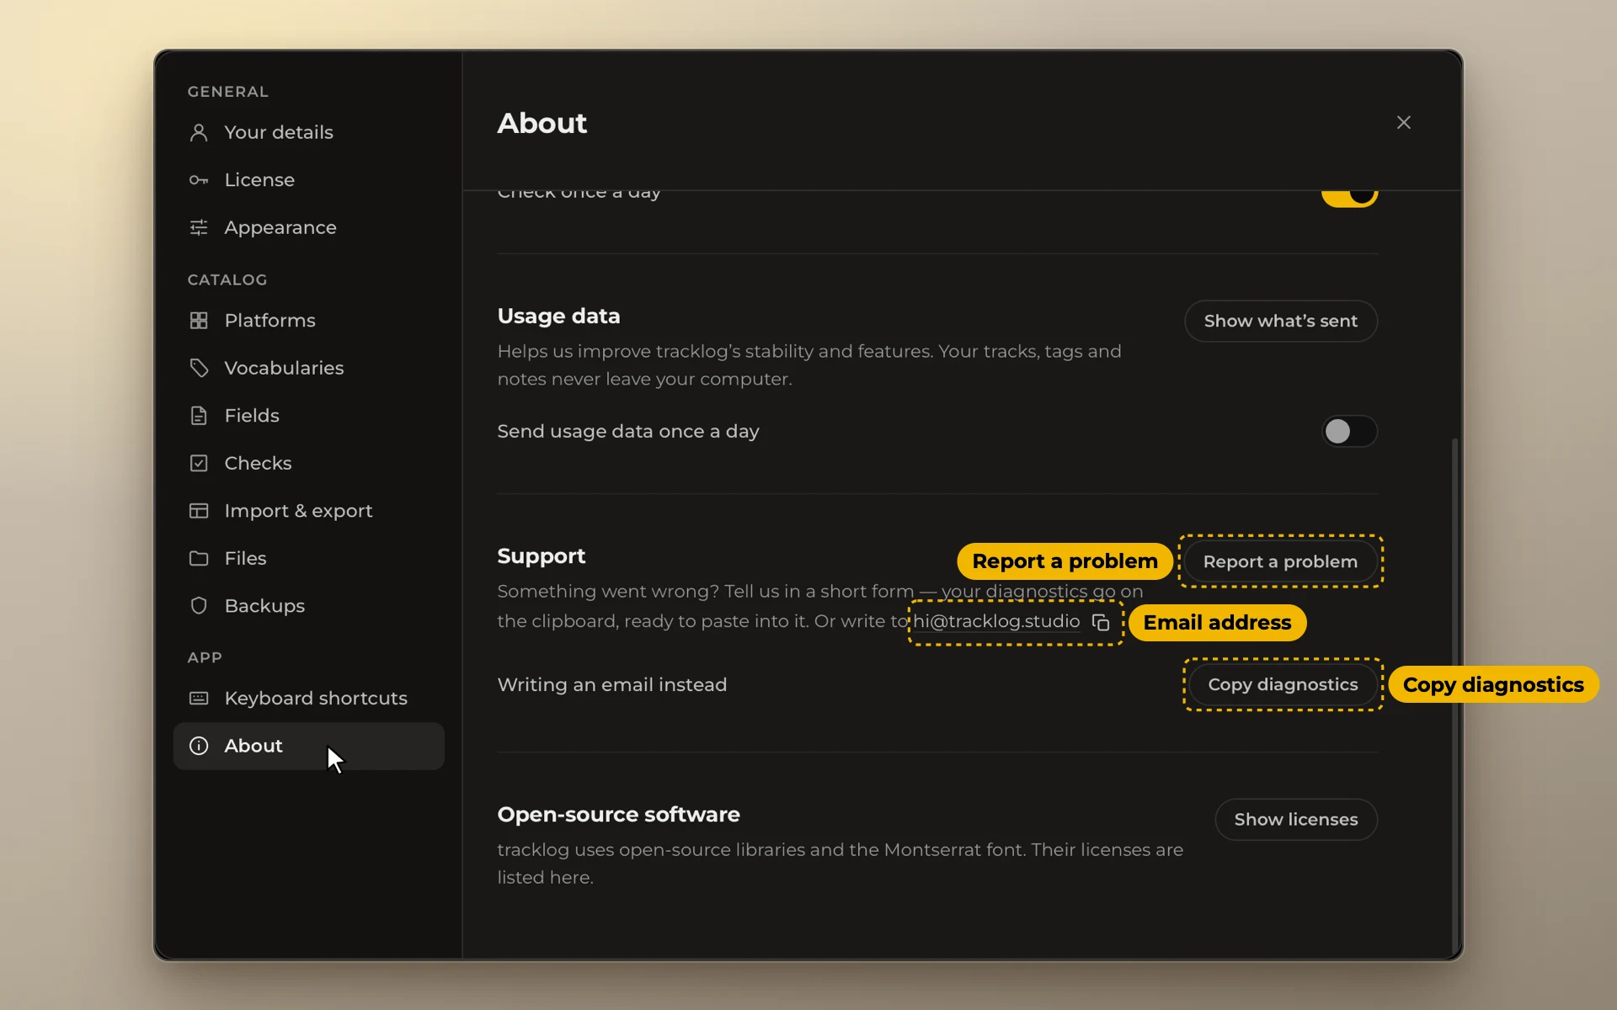1617x1010 pixels.
Task: Open Your details settings page
Action: (308, 132)
